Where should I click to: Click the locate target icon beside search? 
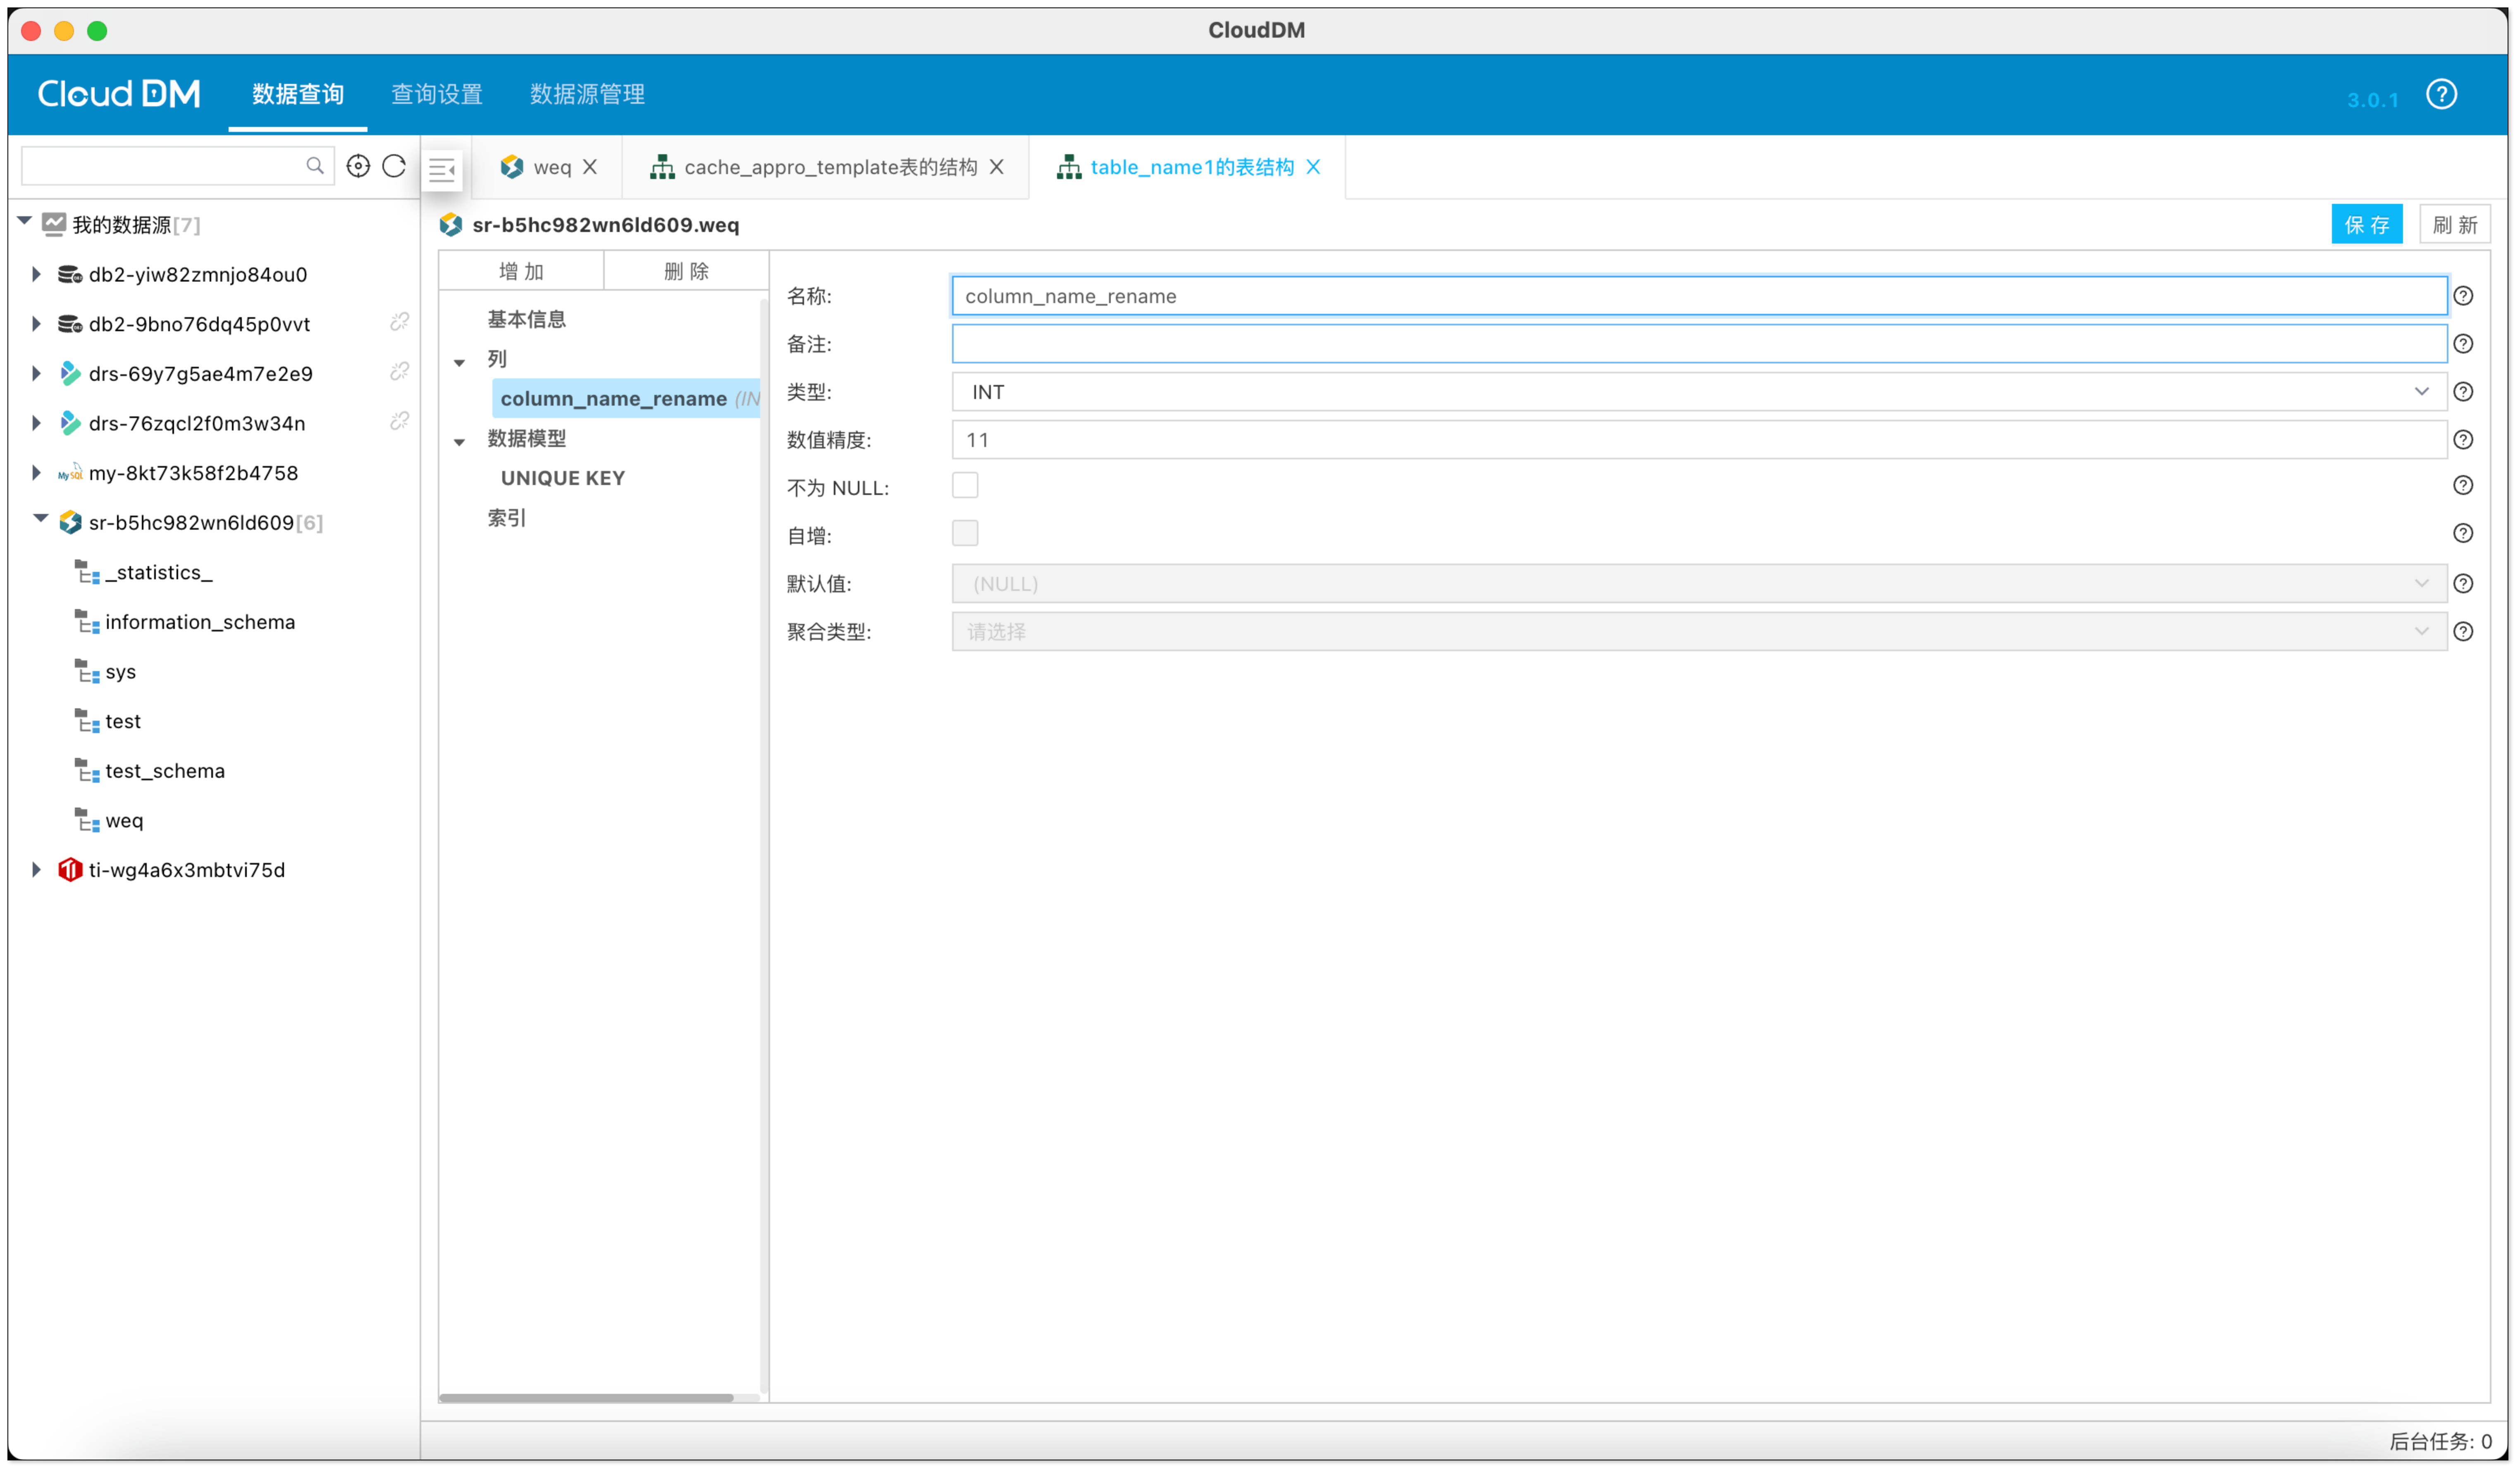tap(358, 166)
